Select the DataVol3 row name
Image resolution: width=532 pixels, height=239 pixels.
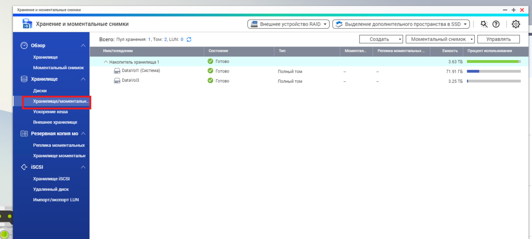pos(131,81)
